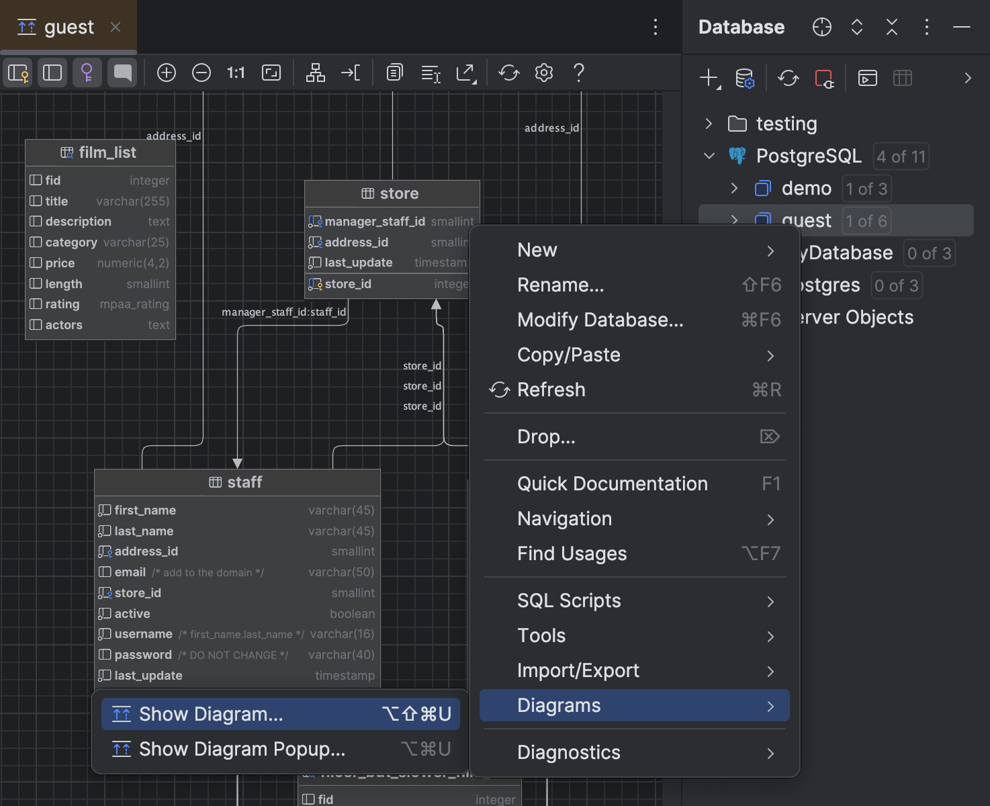
Task: Open diagram settings gear
Action: 544,73
